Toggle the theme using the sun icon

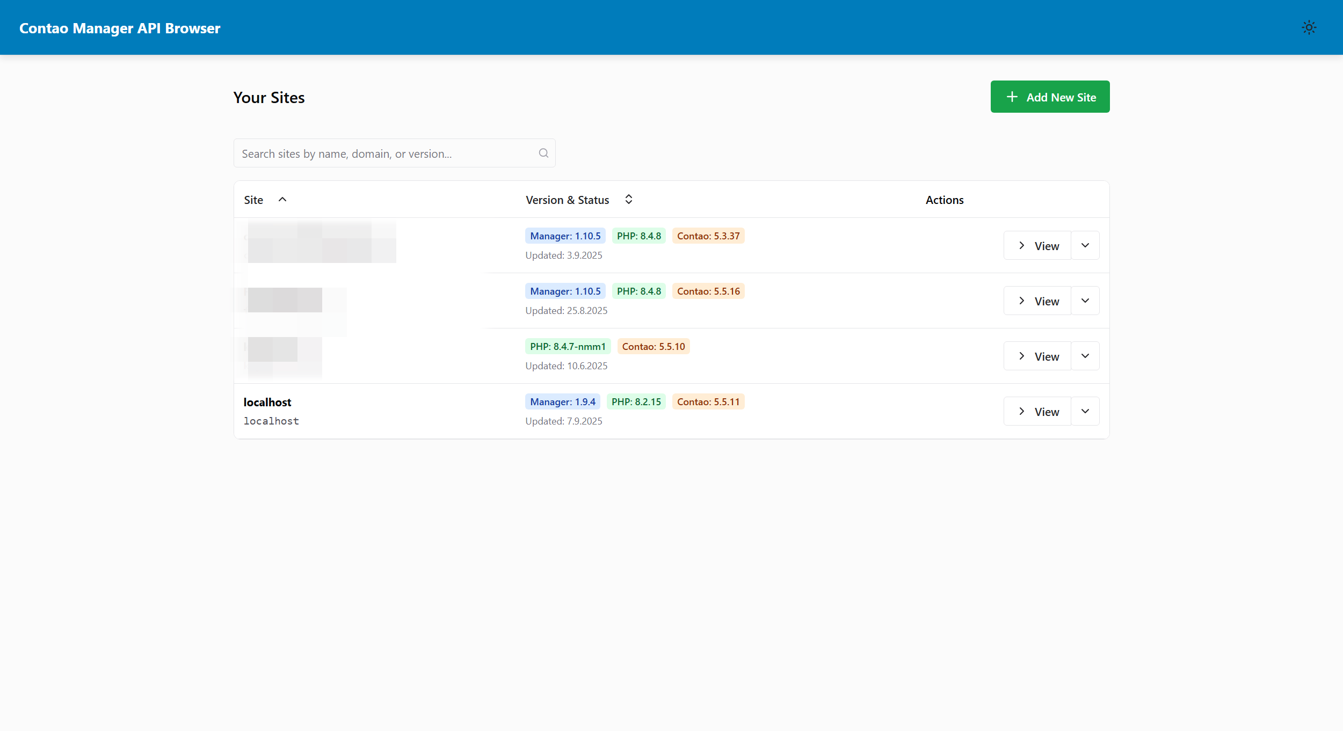(1309, 27)
